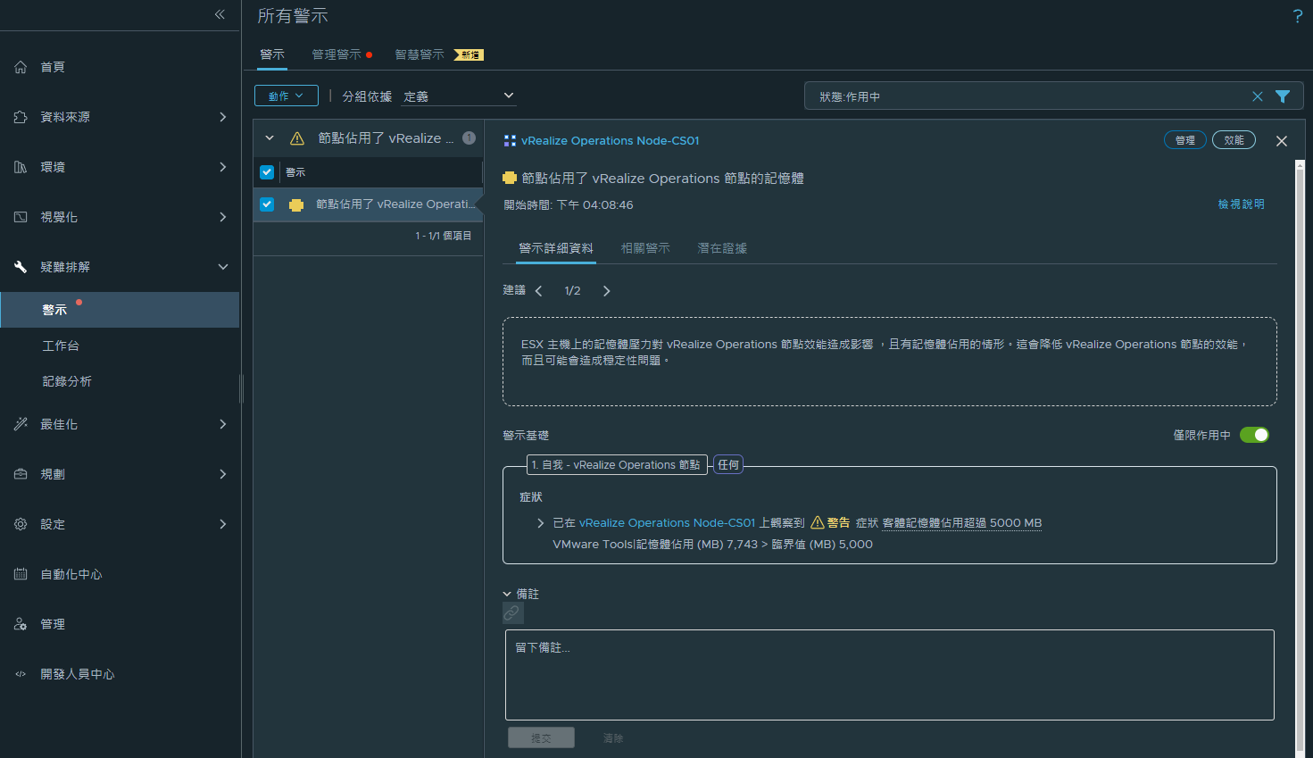Turn off the 僅限作用中 toggle

(1254, 435)
